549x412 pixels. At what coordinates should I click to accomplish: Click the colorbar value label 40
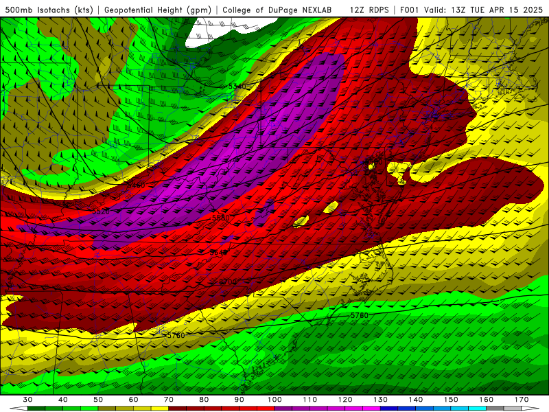point(63,400)
